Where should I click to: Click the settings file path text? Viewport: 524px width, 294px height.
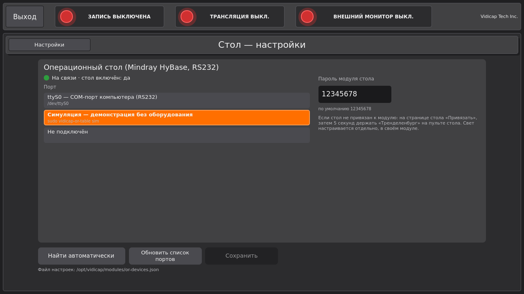(98, 269)
